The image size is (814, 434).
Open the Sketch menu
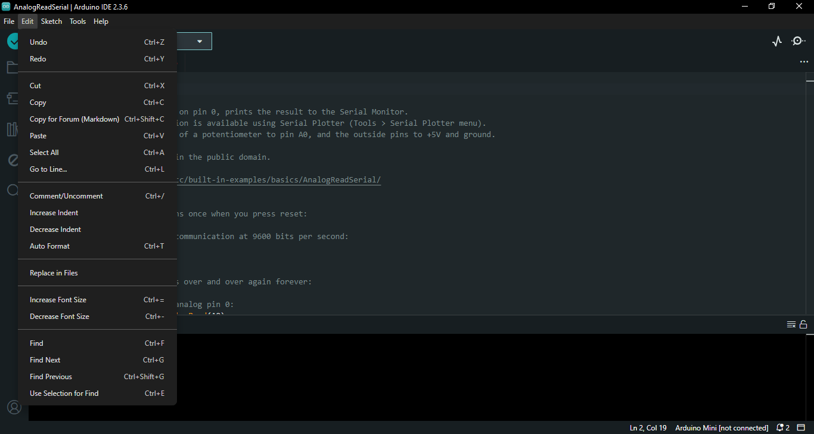(x=51, y=21)
